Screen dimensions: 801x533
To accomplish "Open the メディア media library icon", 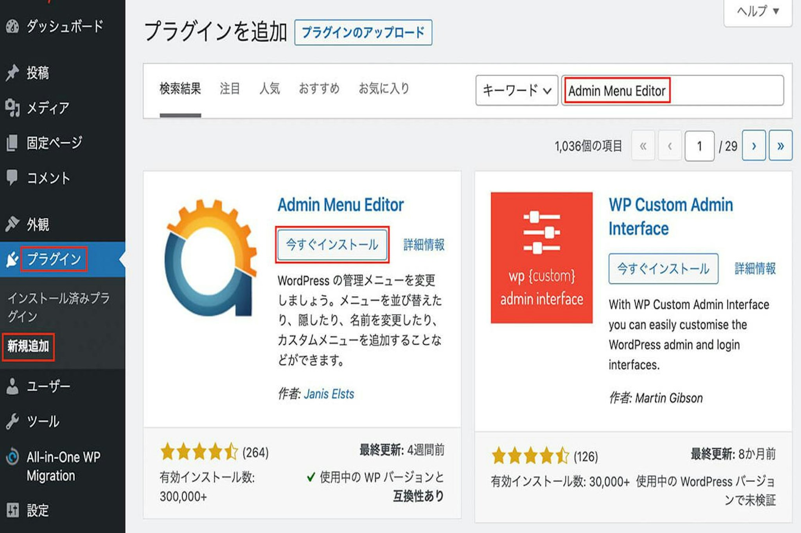I will (13, 107).
